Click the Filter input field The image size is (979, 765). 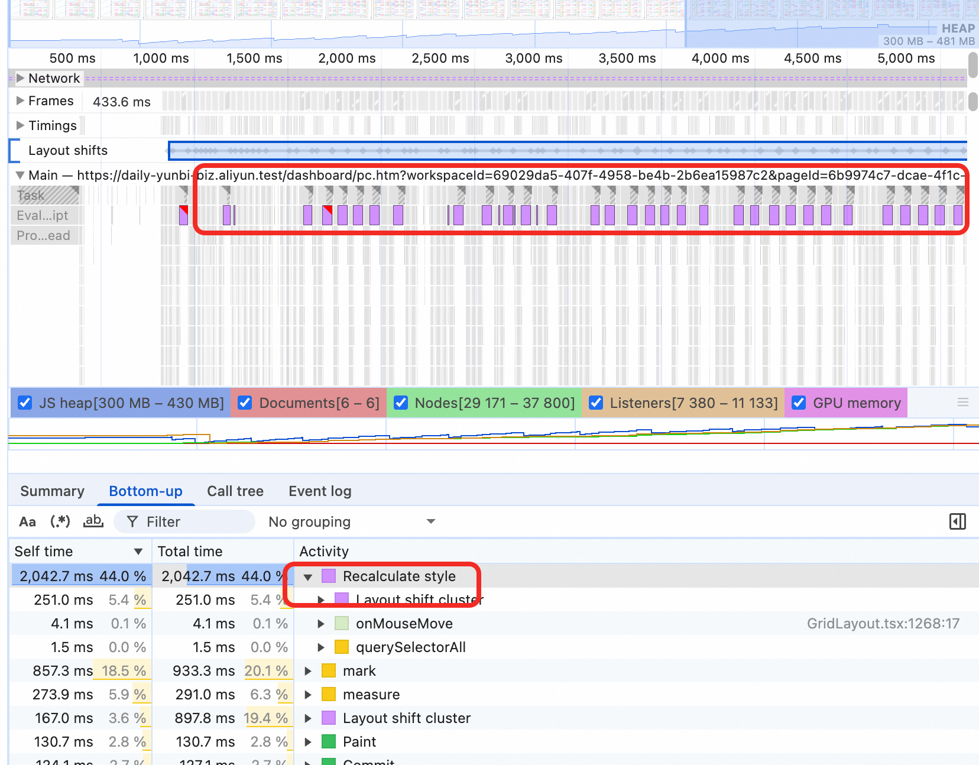tap(184, 521)
